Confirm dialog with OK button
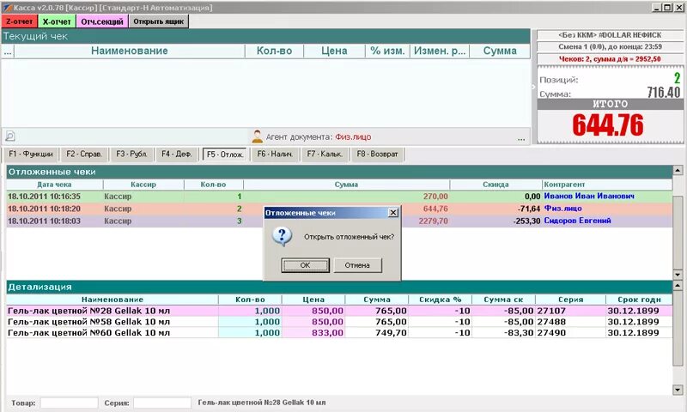This screenshot has height=412, width=687. coord(306,265)
